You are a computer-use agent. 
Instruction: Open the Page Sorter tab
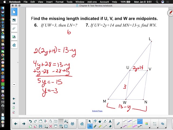click(14, 12)
